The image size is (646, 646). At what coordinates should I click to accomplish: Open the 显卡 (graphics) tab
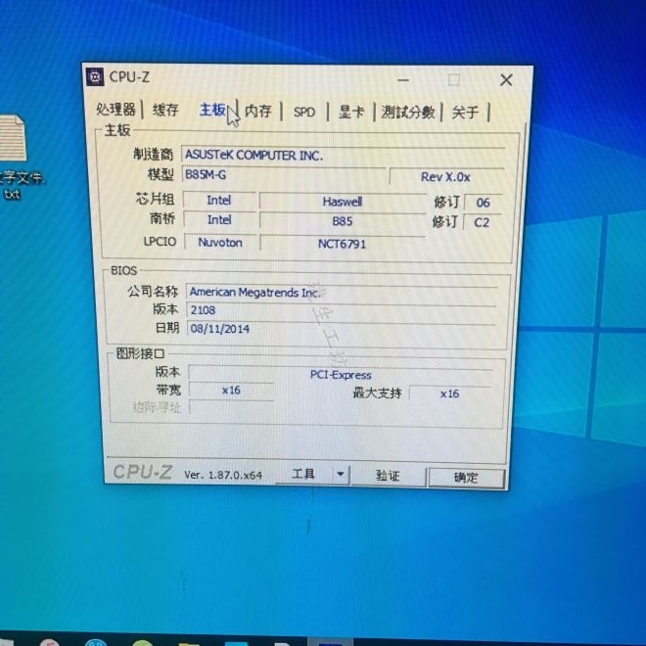point(351,112)
